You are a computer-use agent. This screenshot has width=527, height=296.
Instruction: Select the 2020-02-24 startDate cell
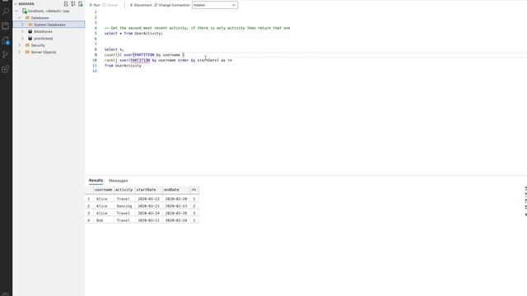point(148,214)
